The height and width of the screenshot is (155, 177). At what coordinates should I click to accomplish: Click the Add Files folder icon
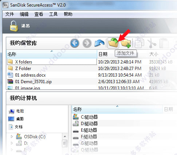(113, 43)
